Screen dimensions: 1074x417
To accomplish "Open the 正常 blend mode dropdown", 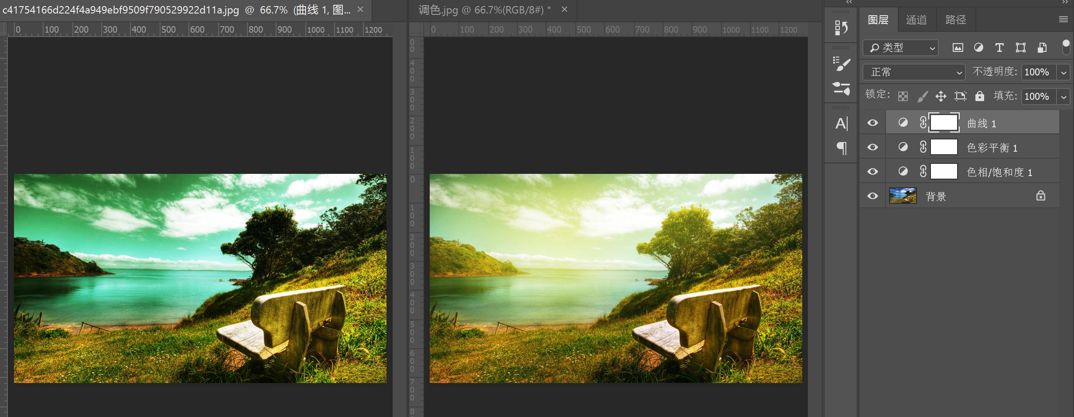I will tap(914, 72).
